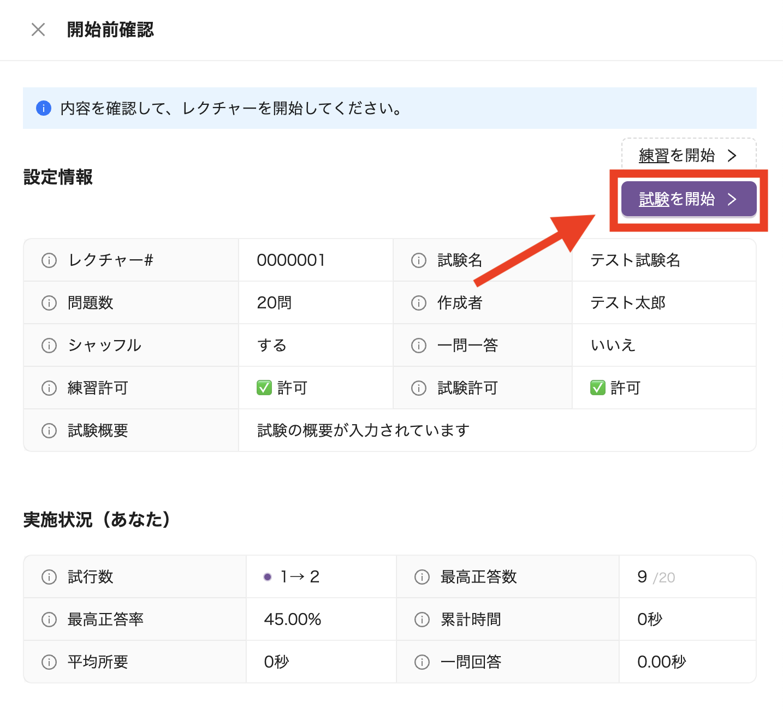This screenshot has width=783, height=714.
Task: Click the info icon next to 累計時間
Action: [422, 619]
